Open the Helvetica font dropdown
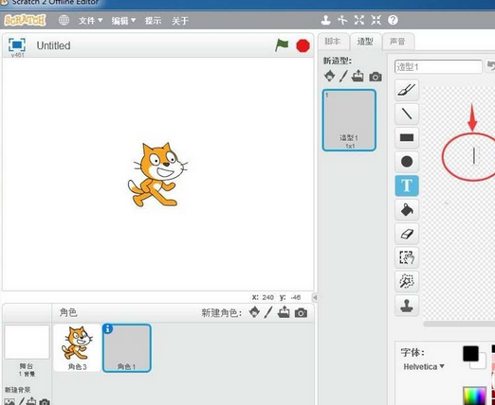 click(x=424, y=366)
